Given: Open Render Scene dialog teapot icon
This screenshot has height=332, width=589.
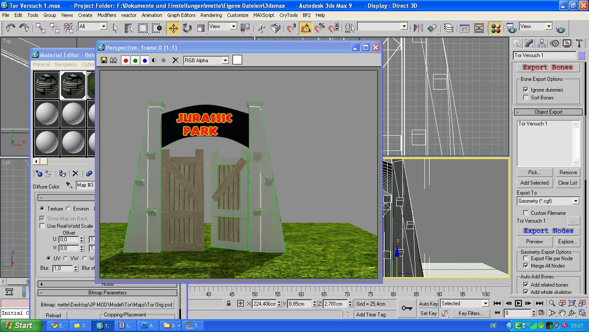Looking at the screenshot, I should pyautogui.click(x=511, y=28).
